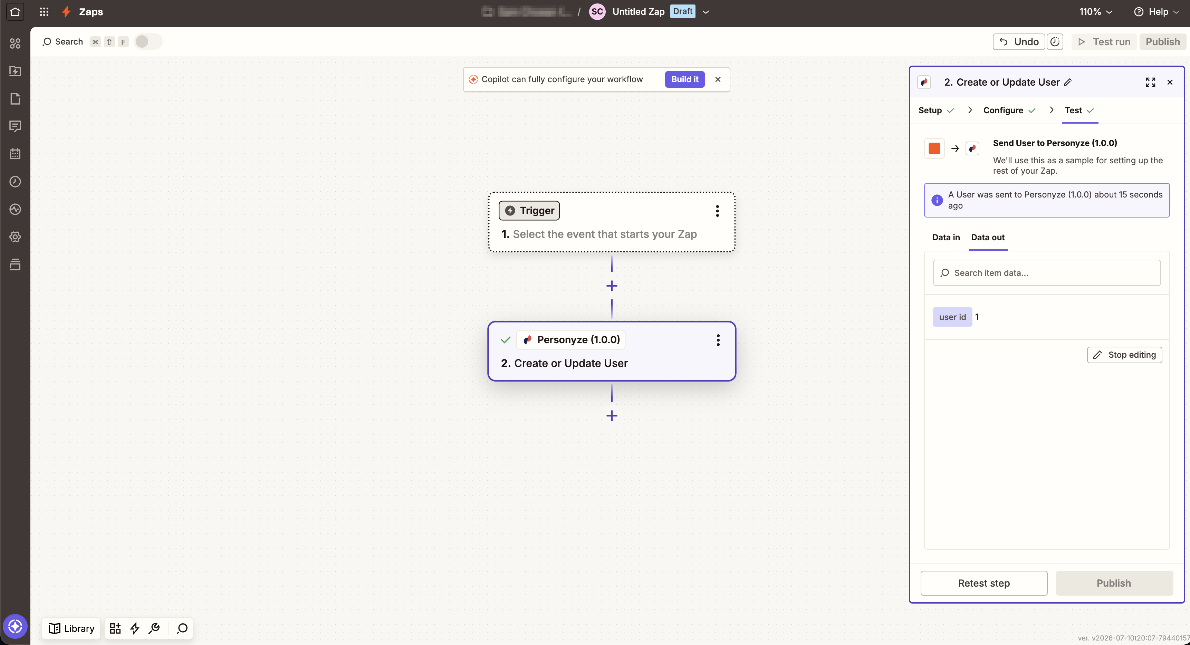This screenshot has width=1190, height=645.
Task: Open the Library panel
Action: pos(71,628)
